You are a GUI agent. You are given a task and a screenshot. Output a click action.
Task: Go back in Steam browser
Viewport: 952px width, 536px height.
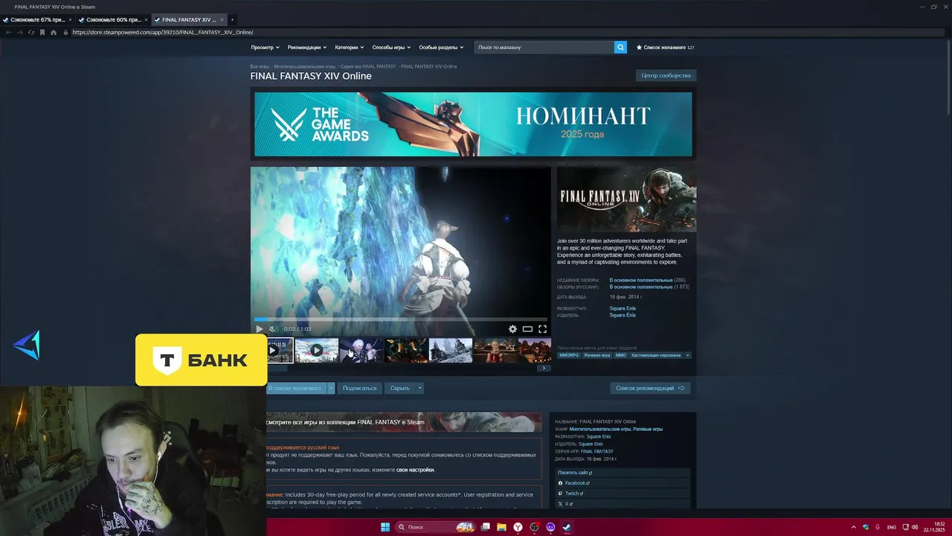click(9, 32)
